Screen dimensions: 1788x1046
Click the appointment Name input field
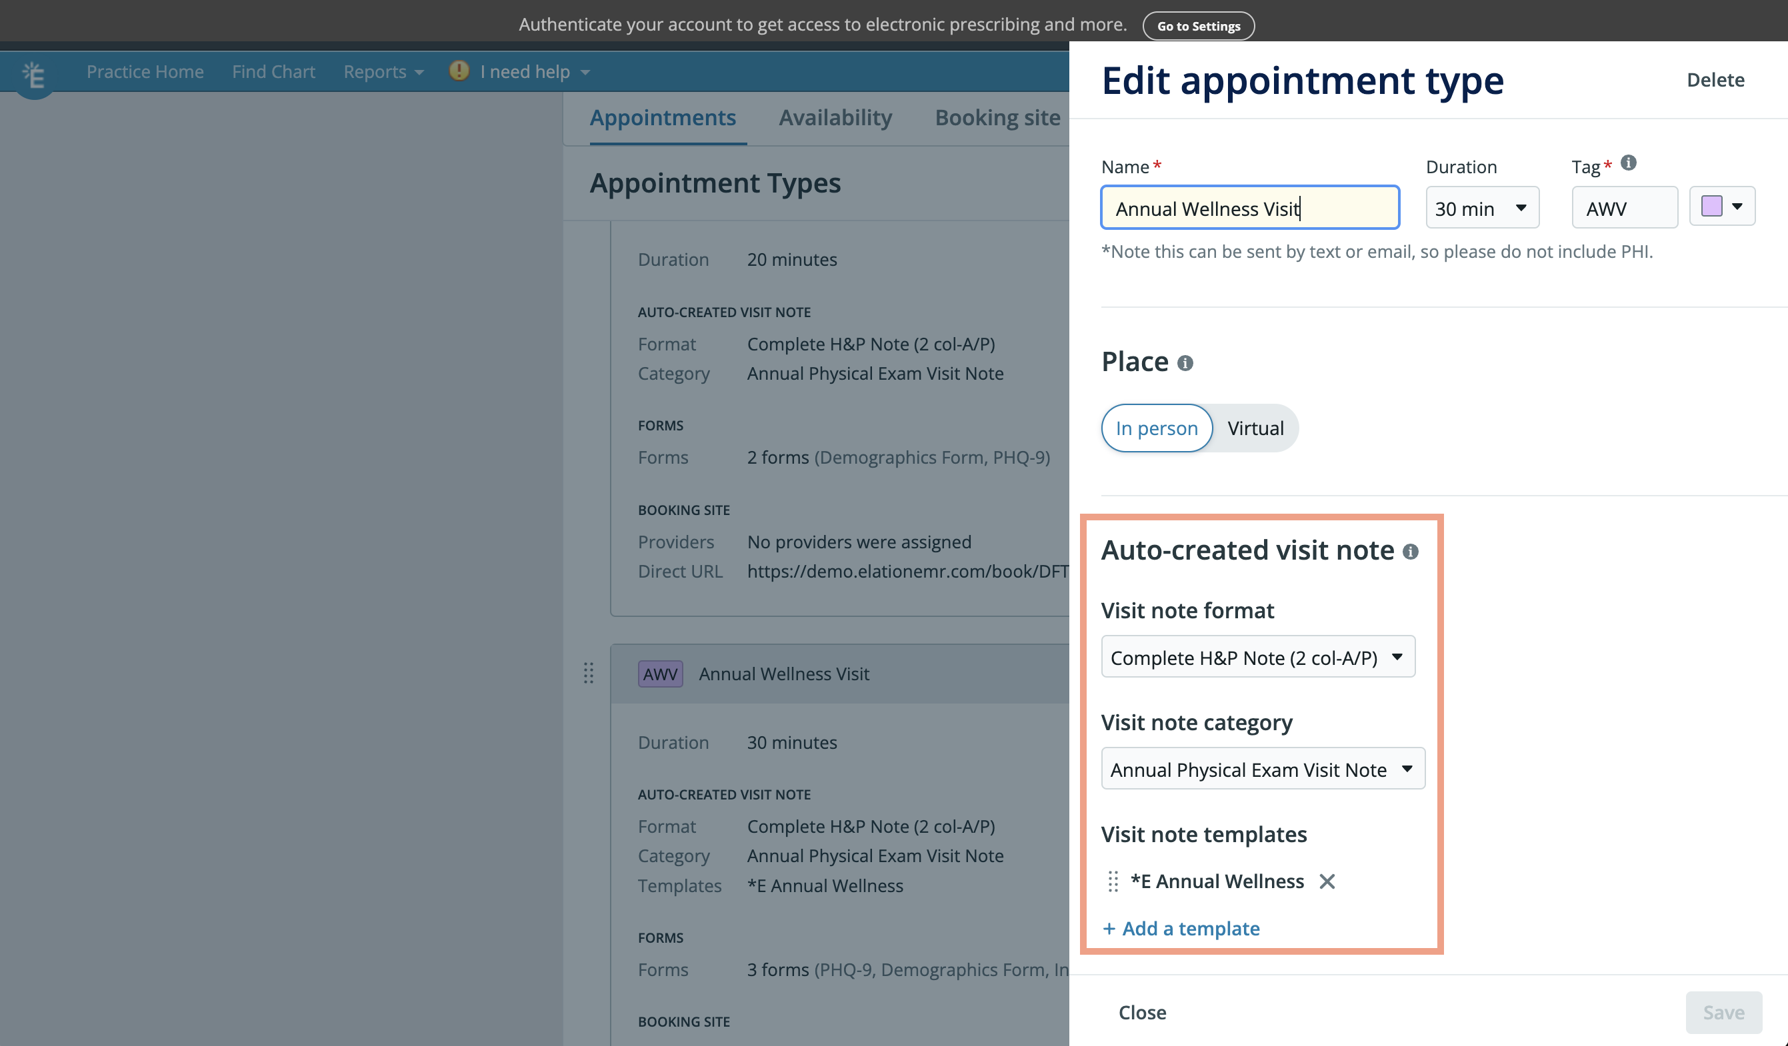tap(1249, 207)
